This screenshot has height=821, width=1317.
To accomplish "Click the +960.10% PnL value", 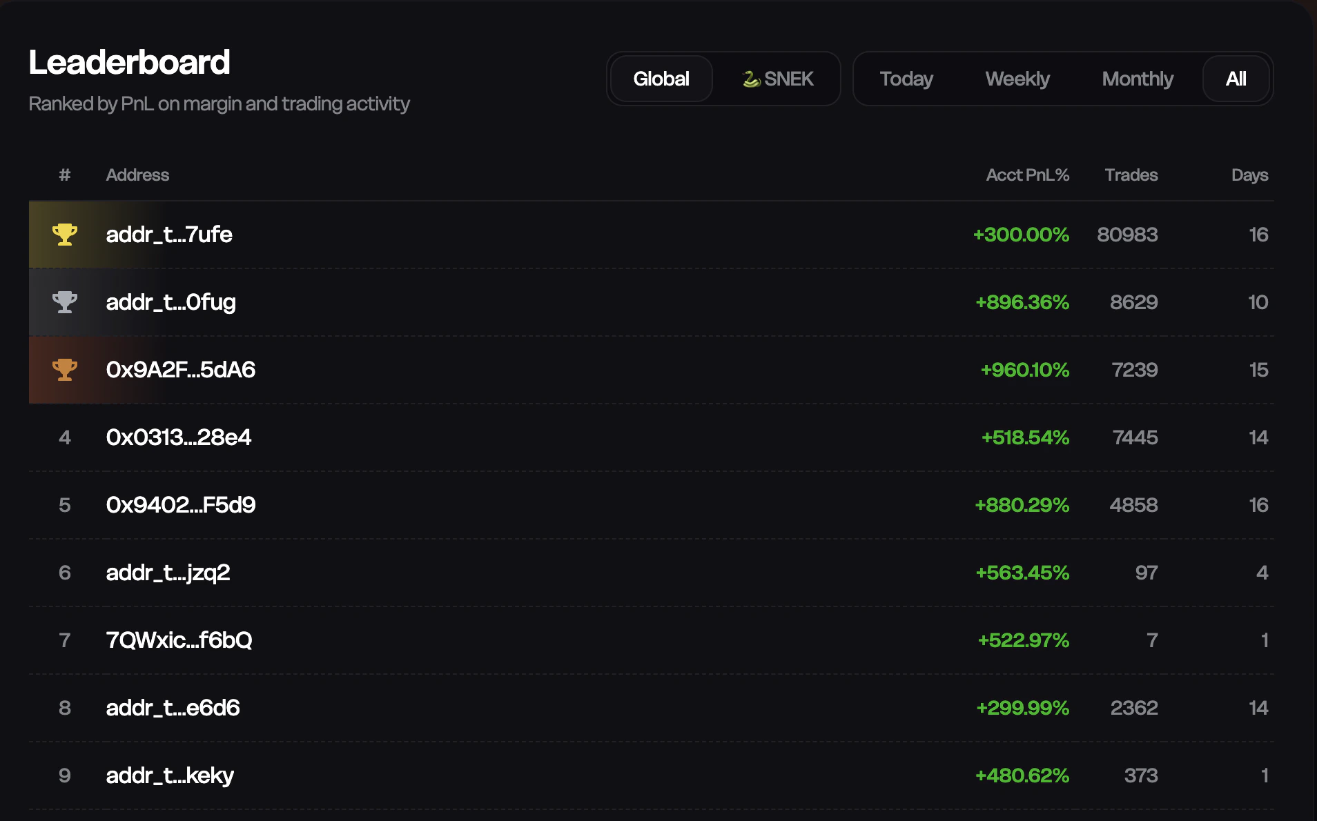I will point(1024,370).
